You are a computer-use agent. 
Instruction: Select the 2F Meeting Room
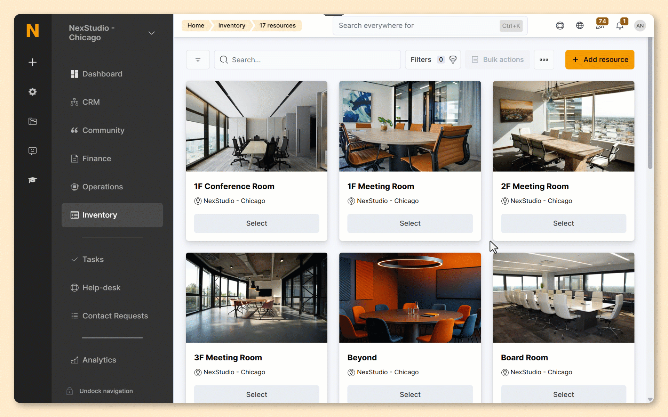point(564,223)
